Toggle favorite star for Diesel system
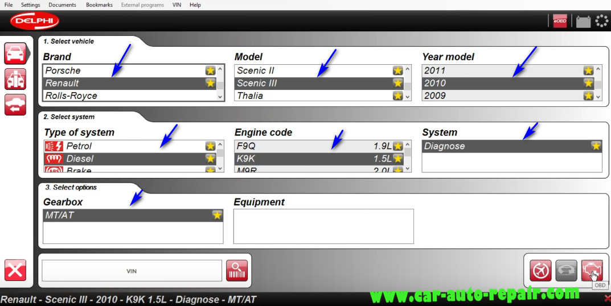 point(211,159)
